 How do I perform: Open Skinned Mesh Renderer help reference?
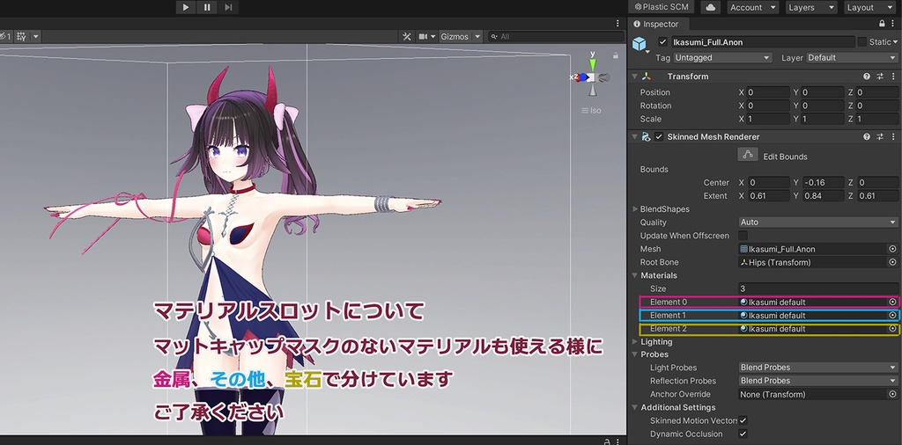[x=867, y=136]
